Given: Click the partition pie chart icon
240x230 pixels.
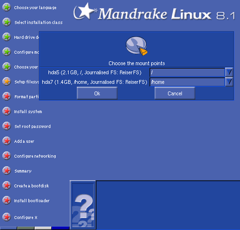Looking at the screenshot, I should coord(136,46).
